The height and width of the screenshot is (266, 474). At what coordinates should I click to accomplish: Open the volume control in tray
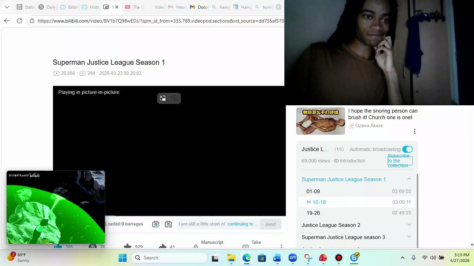pos(433,258)
